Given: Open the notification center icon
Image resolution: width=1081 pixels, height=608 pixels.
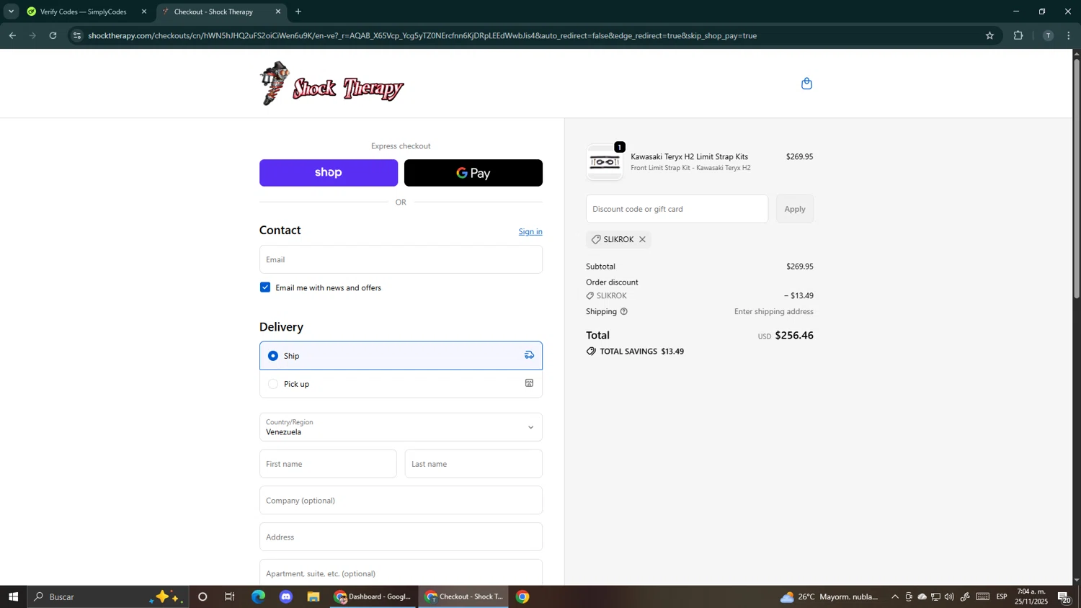Looking at the screenshot, I should pos(1064,596).
